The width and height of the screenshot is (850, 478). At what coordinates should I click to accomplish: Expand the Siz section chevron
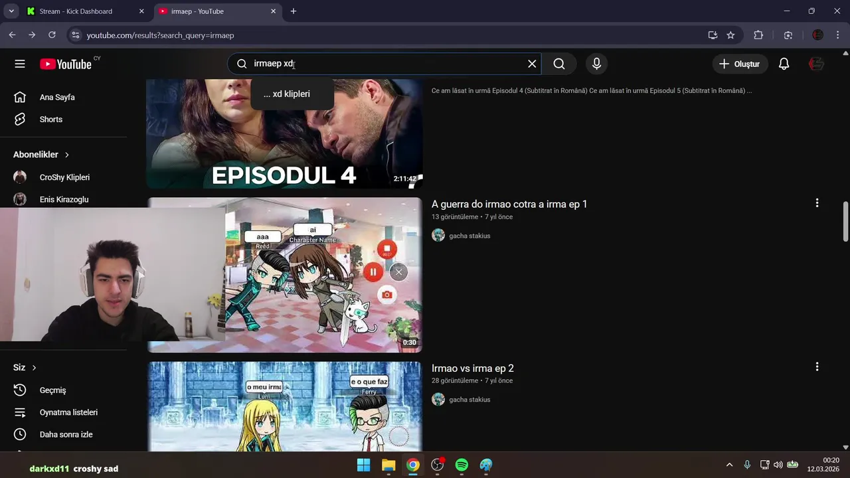tap(35, 368)
